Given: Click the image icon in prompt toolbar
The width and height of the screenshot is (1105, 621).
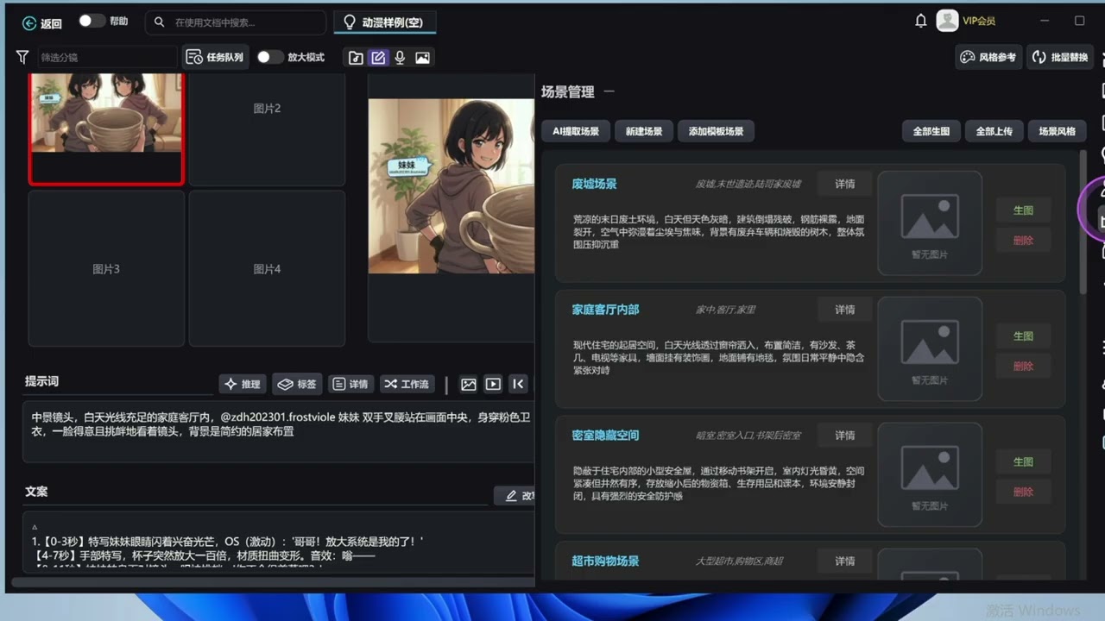Looking at the screenshot, I should pos(469,384).
